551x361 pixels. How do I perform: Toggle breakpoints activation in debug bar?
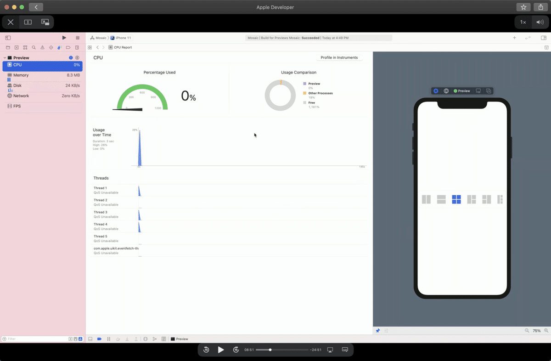[99, 339]
